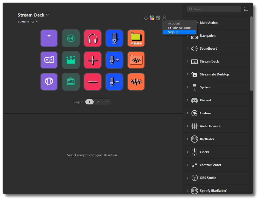Open the notifications bell icon

tap(146, 18)
